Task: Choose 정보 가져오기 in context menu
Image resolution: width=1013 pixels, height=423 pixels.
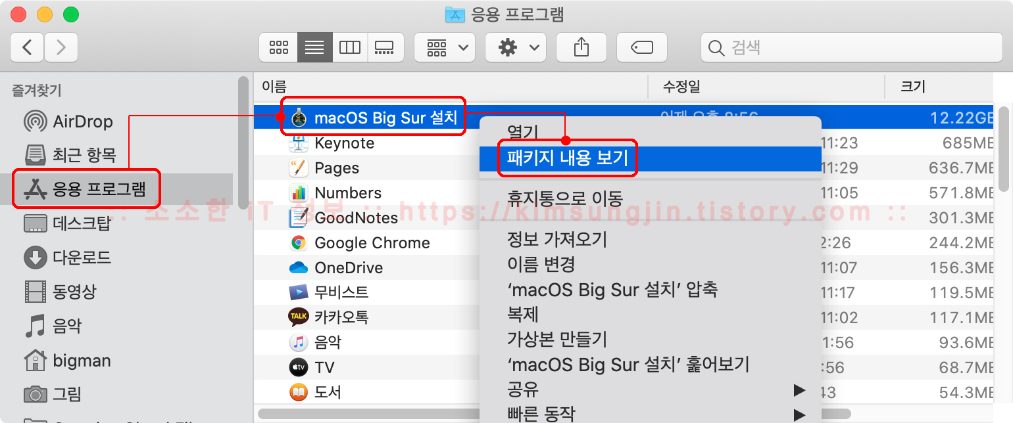Action: pyautogui.click(x=651, y=239)
